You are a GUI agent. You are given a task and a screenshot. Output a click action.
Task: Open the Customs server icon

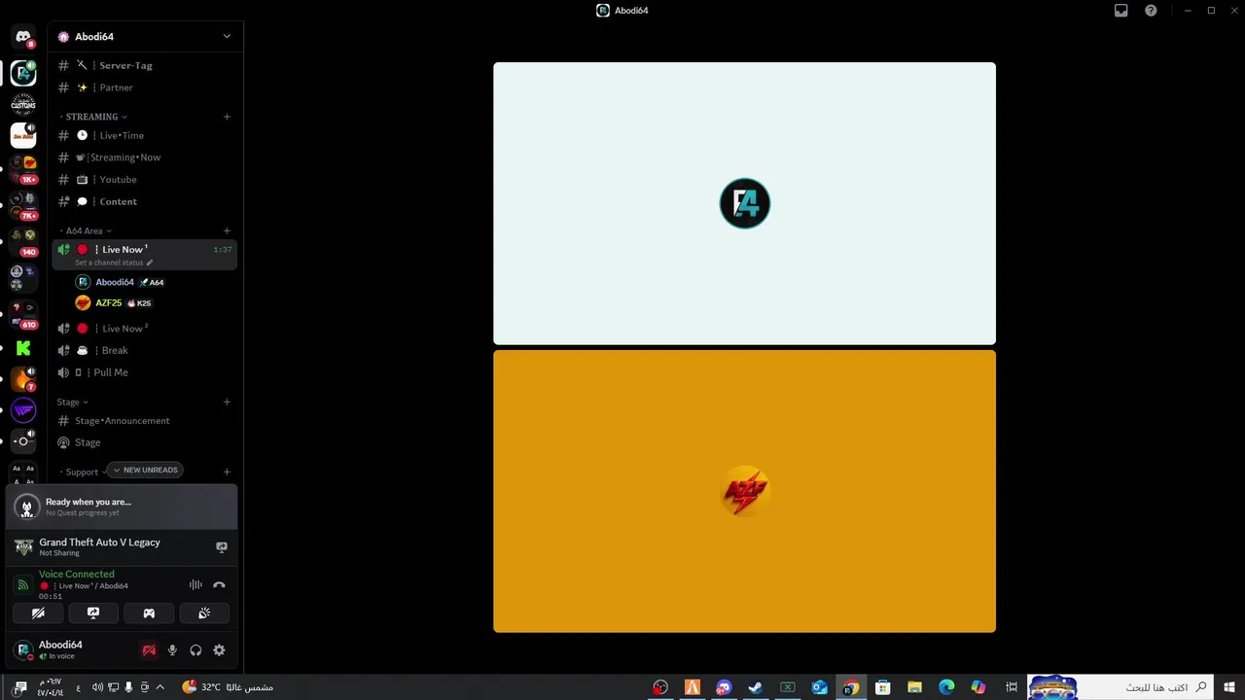23,103
